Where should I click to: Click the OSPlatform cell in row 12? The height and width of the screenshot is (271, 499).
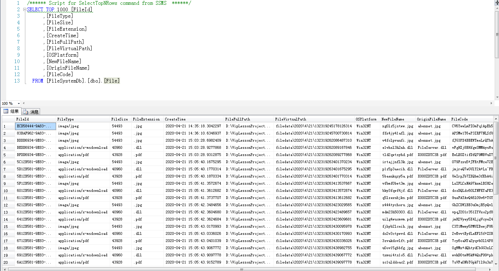(367, 205)
